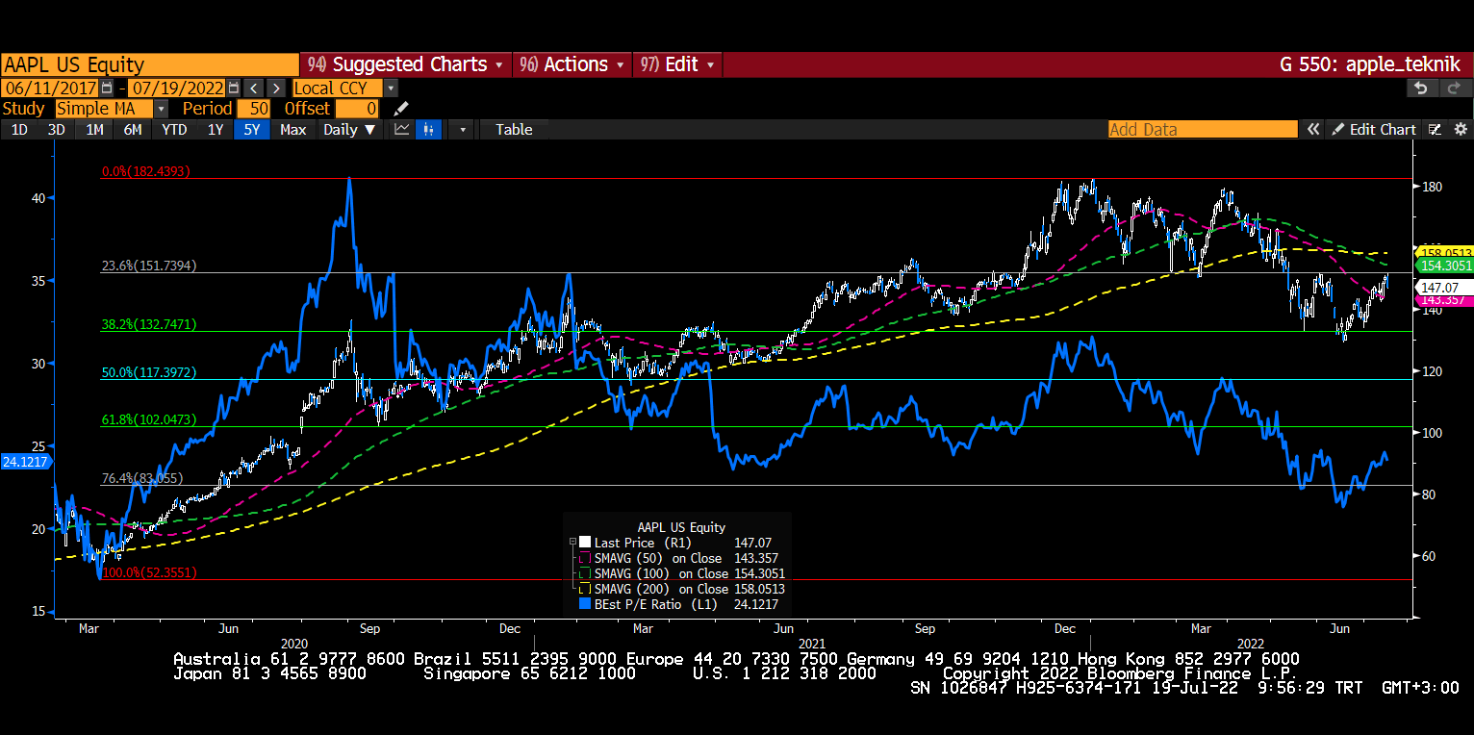
Task: Collapse panel with double left chevron icon
Action: (1312, 130)
